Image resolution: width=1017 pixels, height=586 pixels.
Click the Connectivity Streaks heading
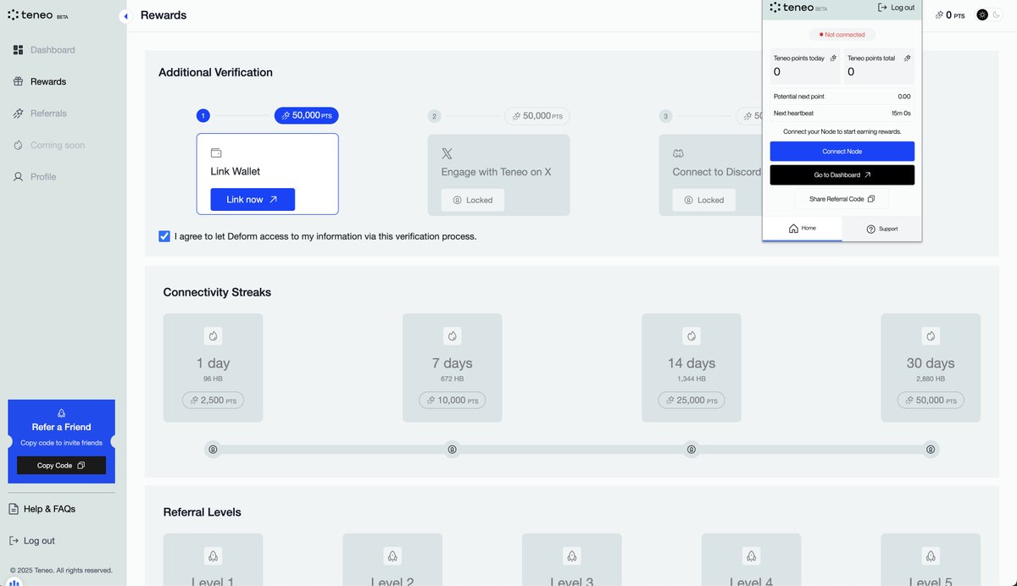[217, 292]
